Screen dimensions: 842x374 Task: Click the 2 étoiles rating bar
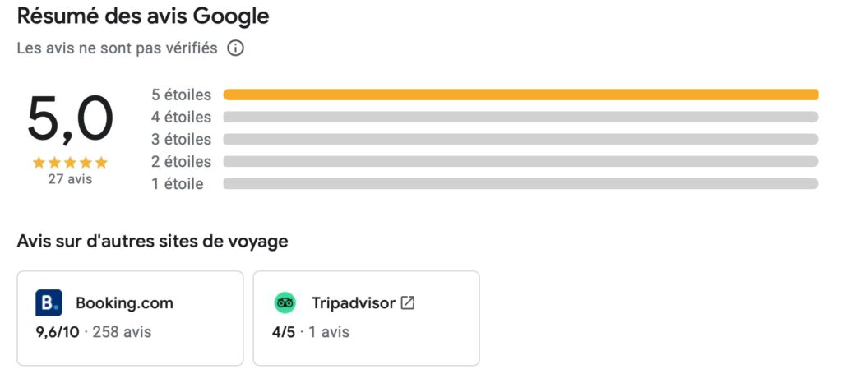[520, 161]
